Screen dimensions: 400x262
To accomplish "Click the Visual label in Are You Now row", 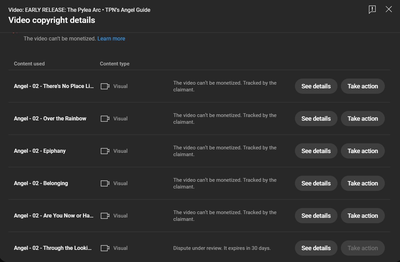I will (x=120, y=215).
